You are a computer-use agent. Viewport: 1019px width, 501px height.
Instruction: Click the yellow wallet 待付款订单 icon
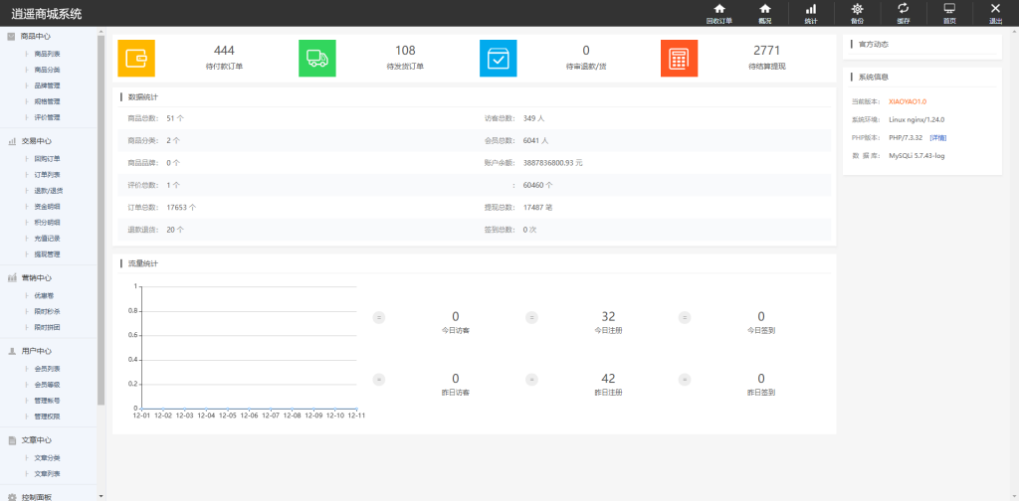[x=136, y=59]
